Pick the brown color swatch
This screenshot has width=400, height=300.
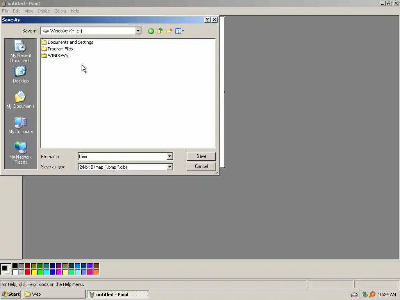[96, 266]
